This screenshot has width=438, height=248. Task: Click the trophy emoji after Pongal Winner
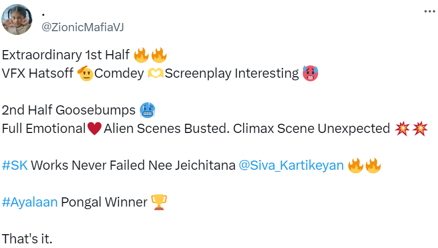click(157, 202)
